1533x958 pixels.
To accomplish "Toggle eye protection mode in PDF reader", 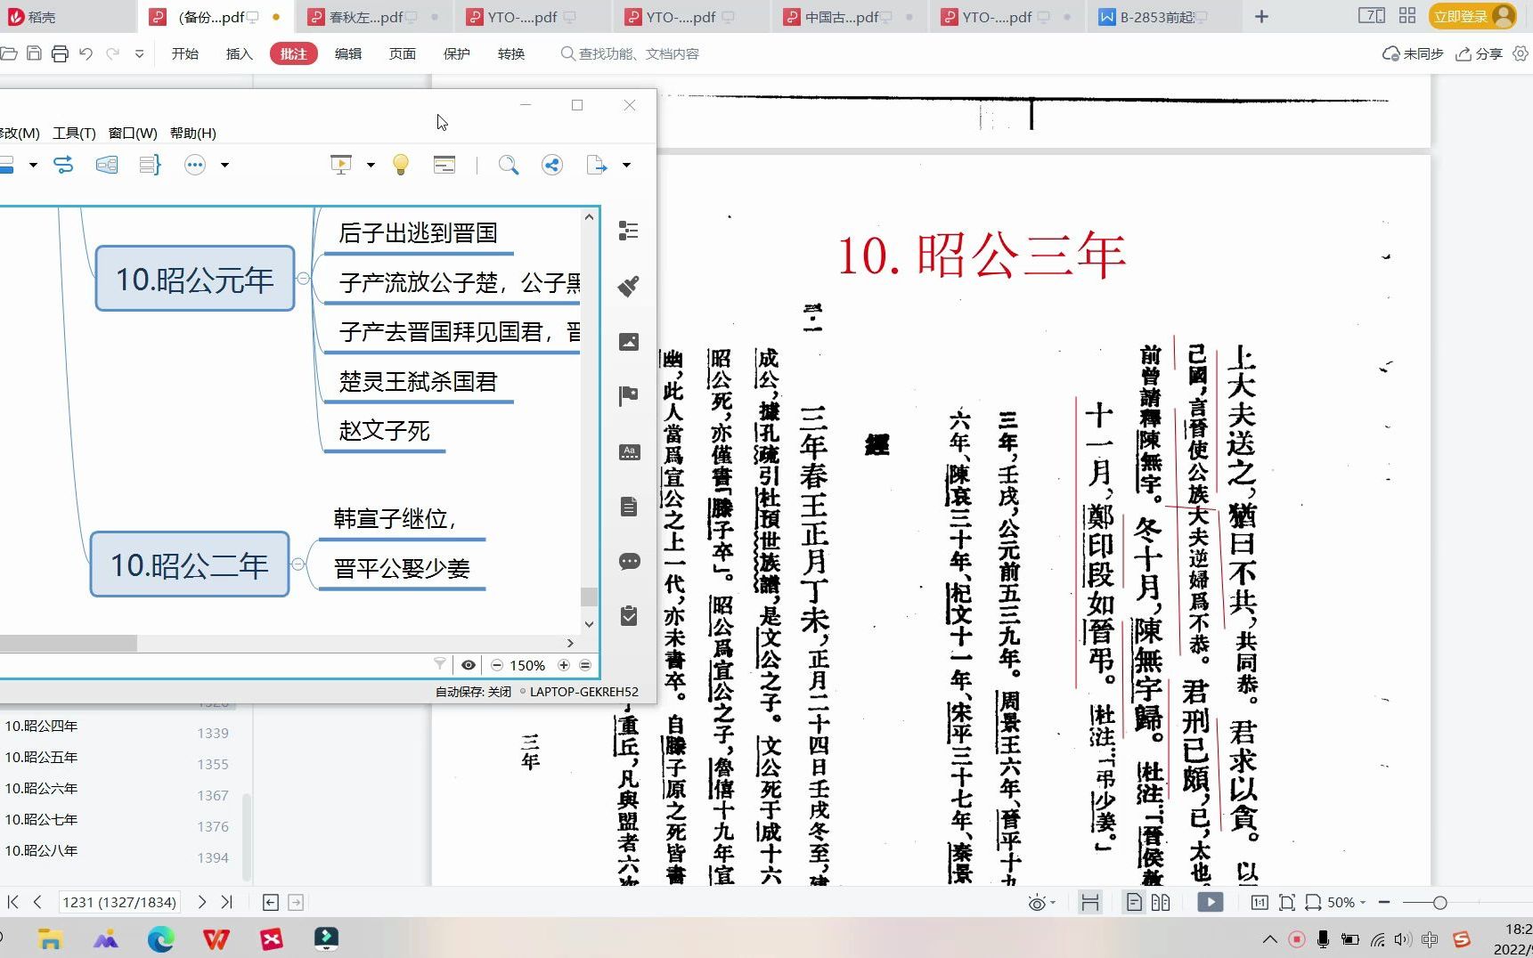I will [1037, 903].
